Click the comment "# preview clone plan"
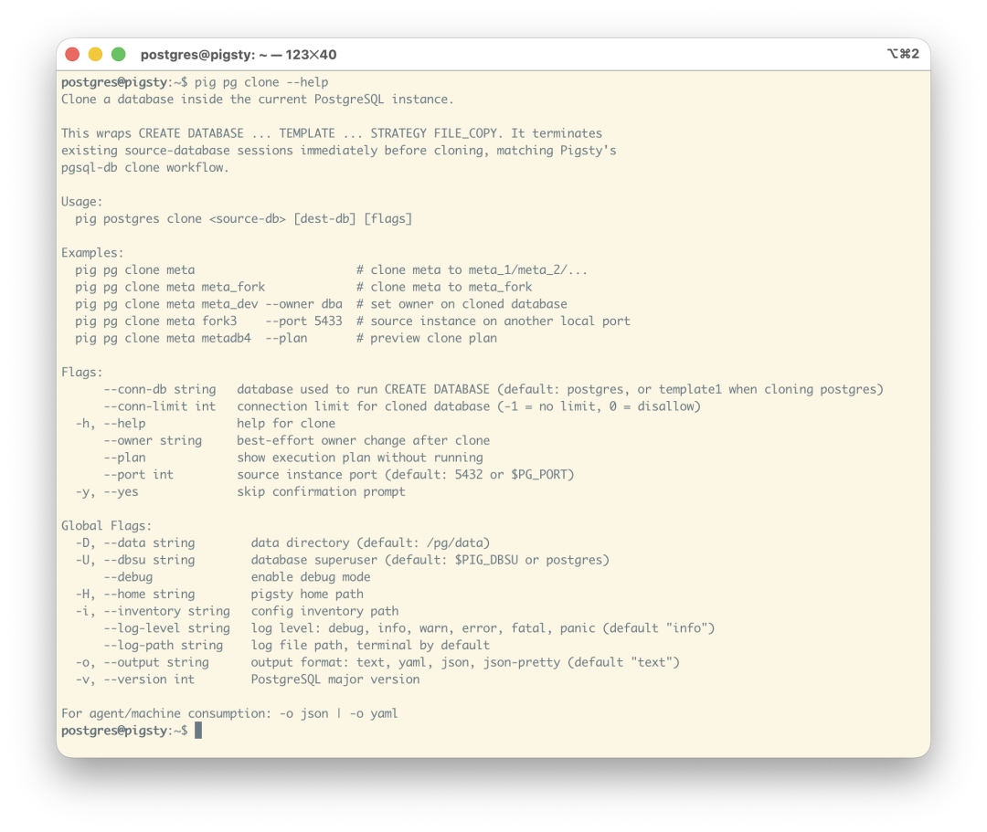987x832 pixels. coord(427,338)
